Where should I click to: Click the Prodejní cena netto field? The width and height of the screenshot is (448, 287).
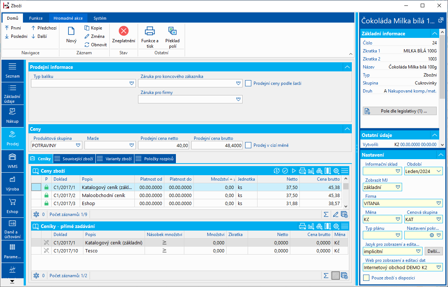(x=164, y=145)
